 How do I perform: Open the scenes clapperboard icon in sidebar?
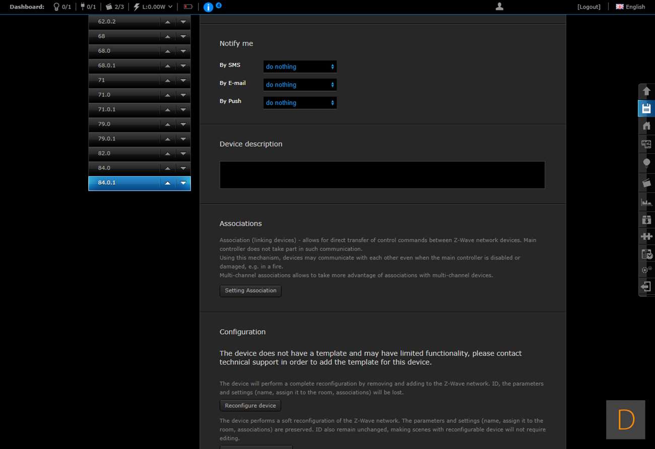(646, 182)
